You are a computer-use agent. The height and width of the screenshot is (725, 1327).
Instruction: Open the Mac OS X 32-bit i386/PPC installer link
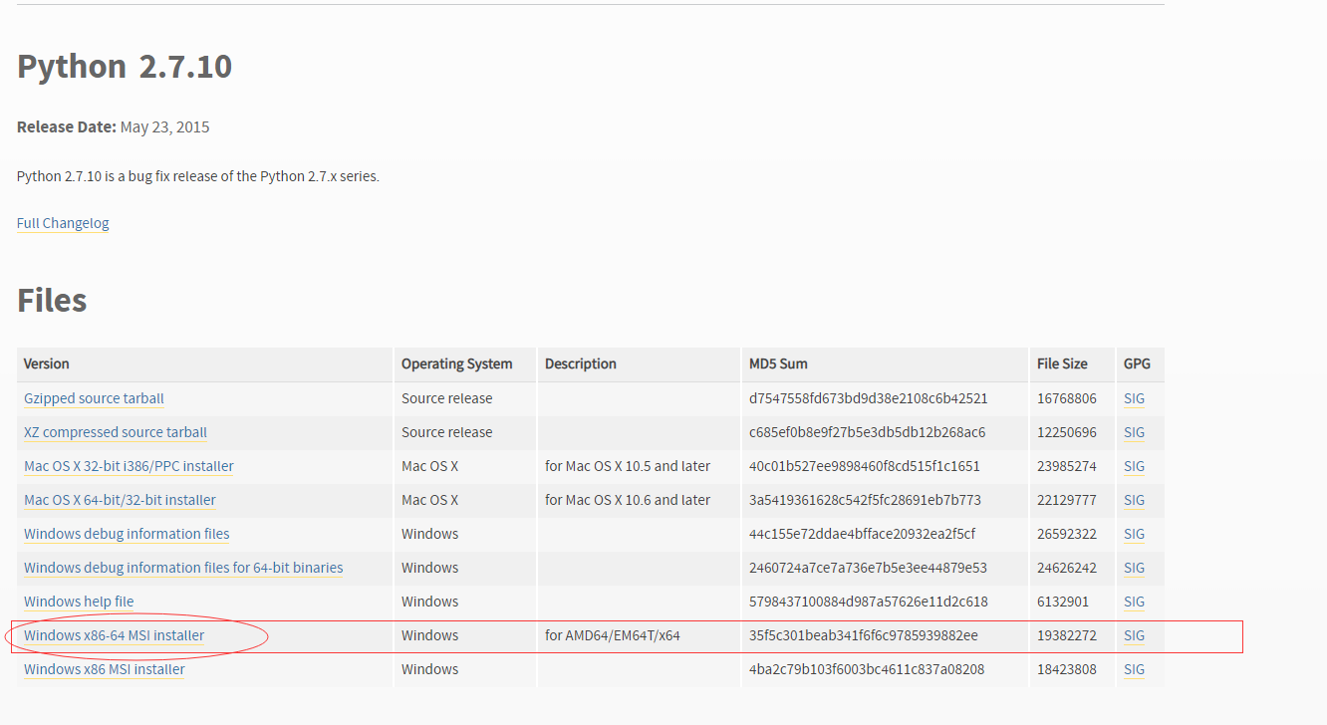[128, 466]
